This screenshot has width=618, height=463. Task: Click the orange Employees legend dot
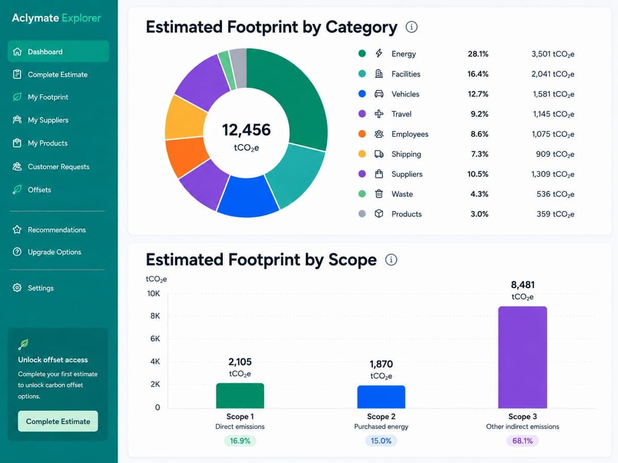362,134
